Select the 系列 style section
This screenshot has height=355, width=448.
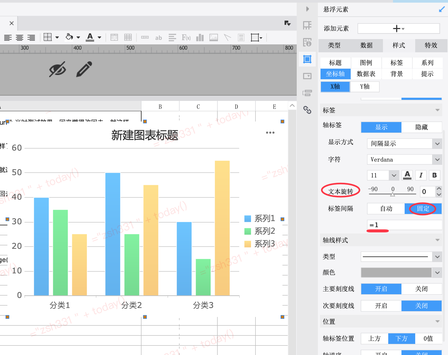click(x=427, y=63)
